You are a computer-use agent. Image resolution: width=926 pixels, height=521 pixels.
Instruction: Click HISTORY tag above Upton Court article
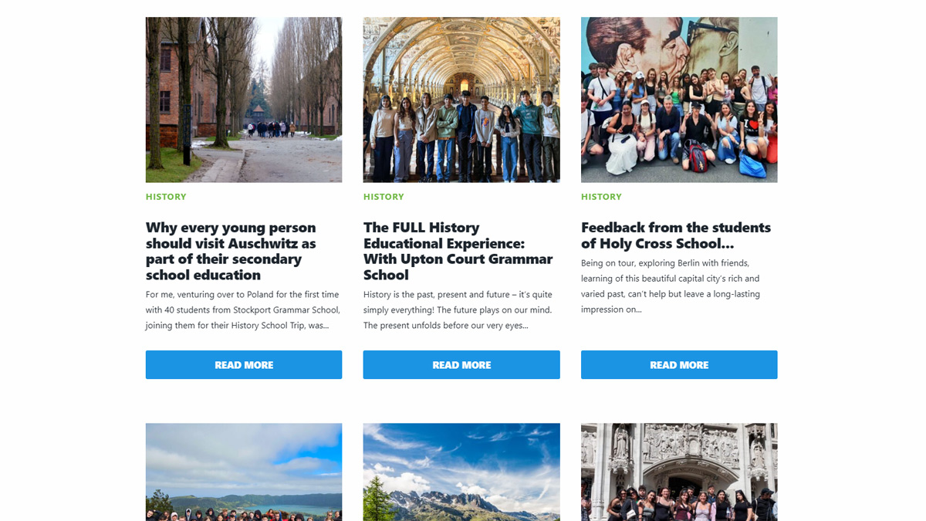click(x=384, y=197)
